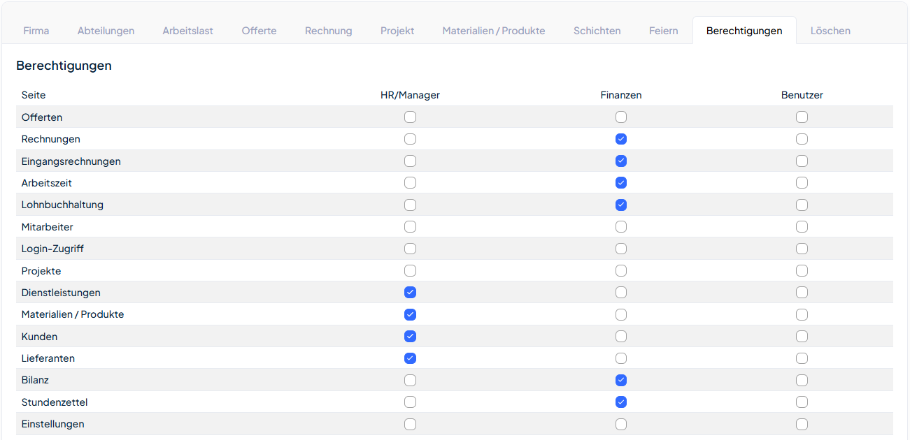Image resolution: width=910 pixels, height=440 pixels.
Task: Uncheck Stundenzettel under Finanzen column
Action: [x=621, y=402]
